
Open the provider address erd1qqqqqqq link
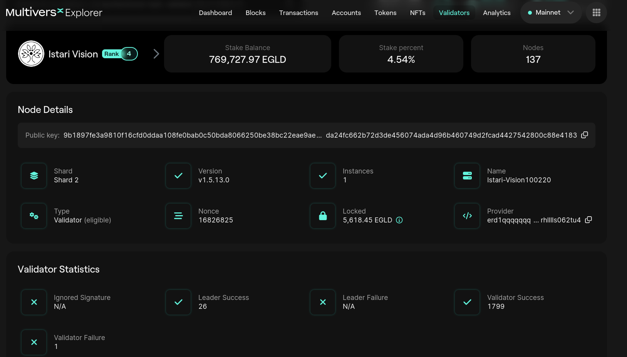[533, 220]
